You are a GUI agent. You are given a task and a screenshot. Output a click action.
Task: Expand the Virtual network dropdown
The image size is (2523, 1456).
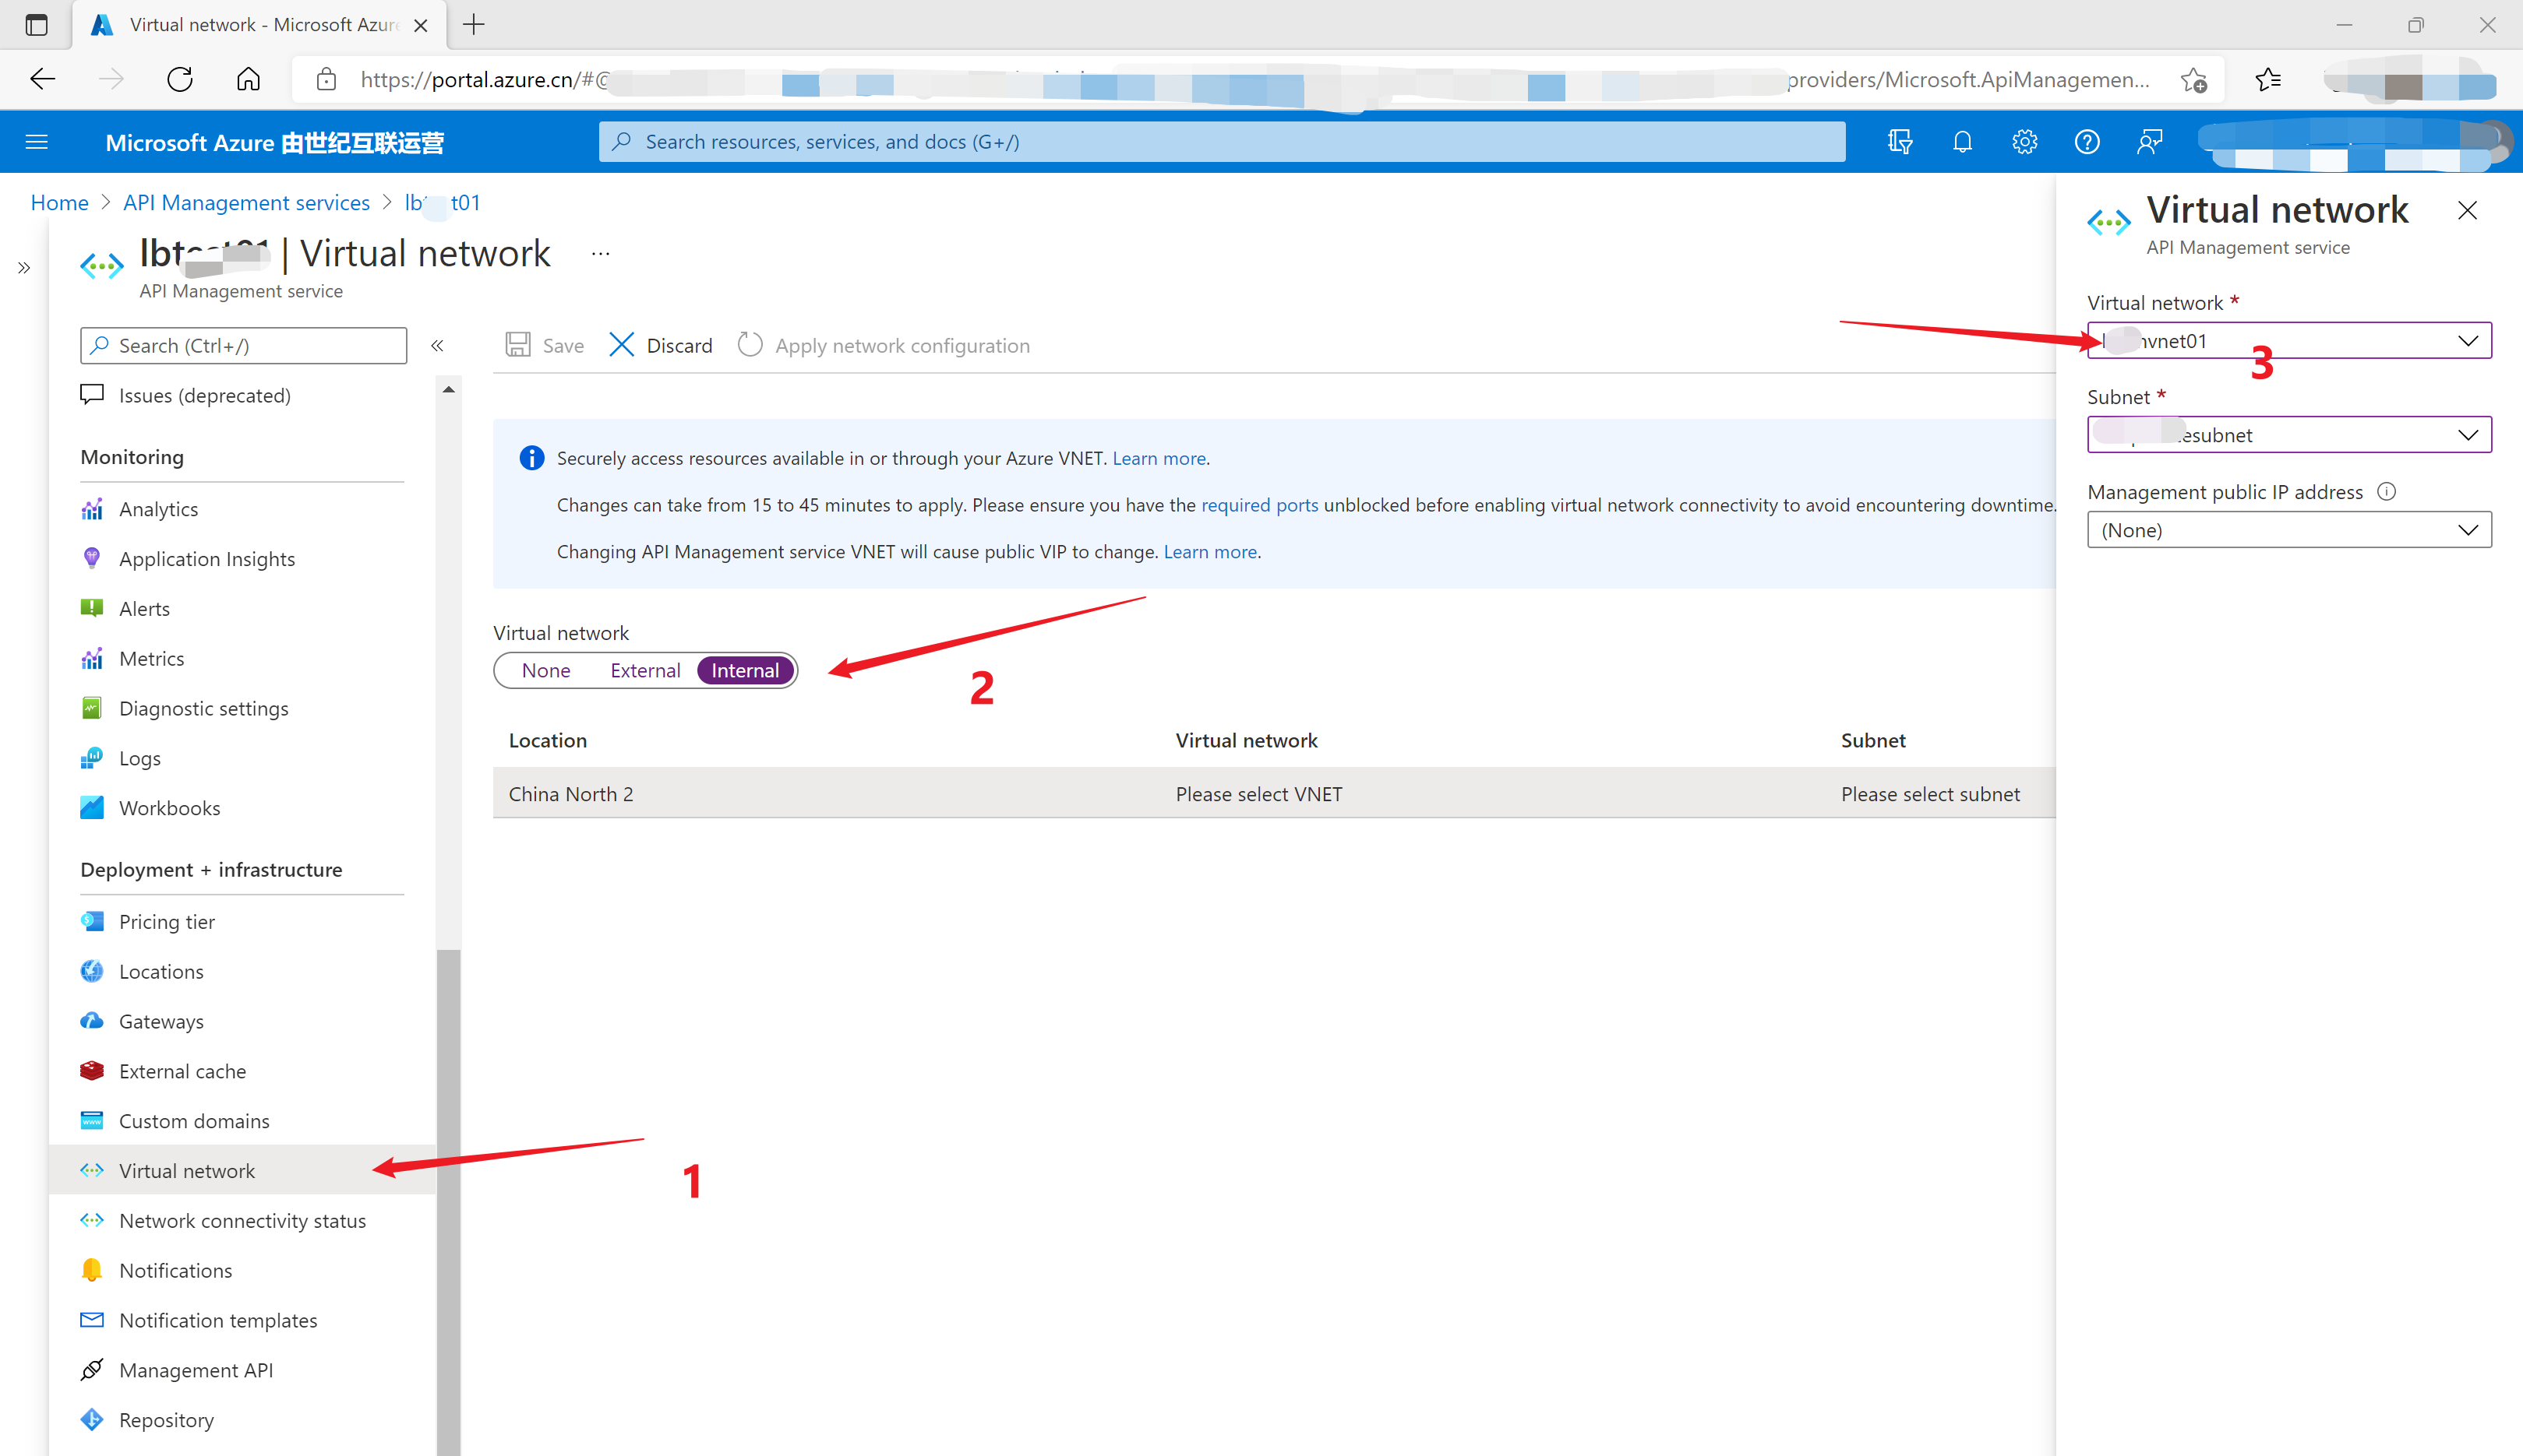[x=2288, y=341]
